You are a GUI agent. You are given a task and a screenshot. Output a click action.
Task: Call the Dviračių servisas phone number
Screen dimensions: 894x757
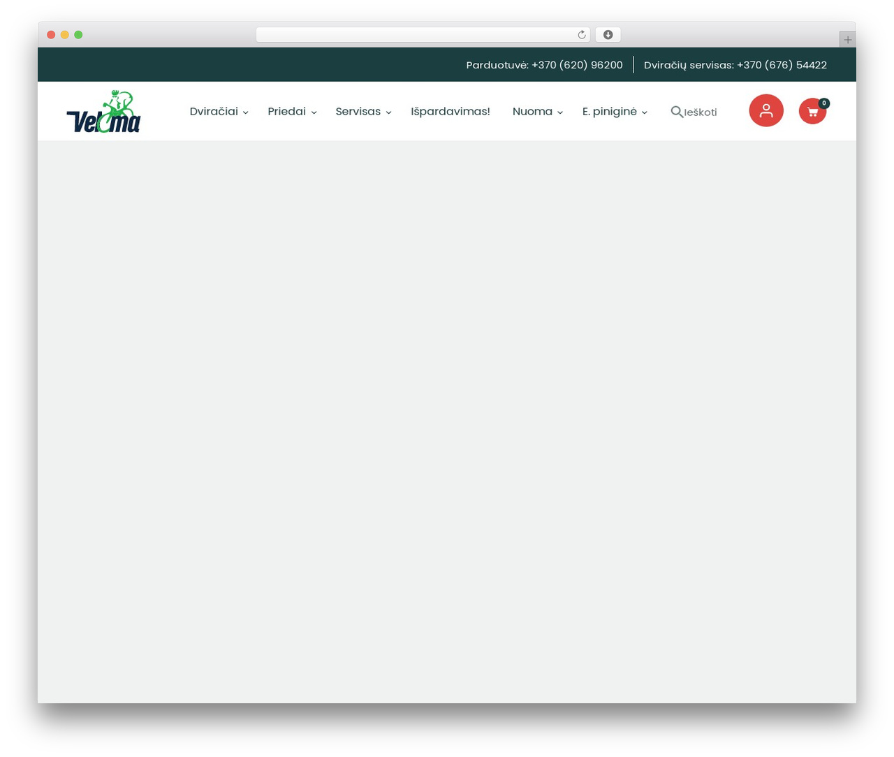pyautogui.click(x=735, y=65)
